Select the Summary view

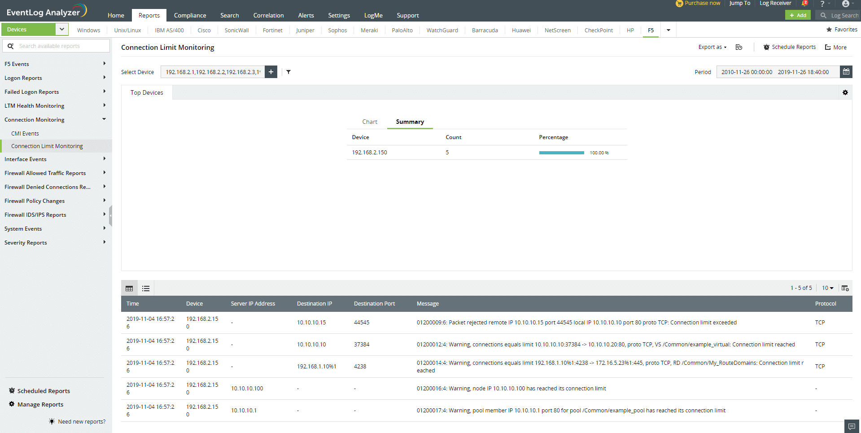click(410, 122)
